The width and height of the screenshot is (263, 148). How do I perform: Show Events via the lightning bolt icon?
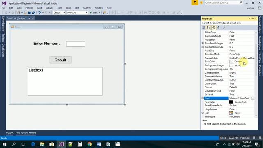[x=218, y=28]
